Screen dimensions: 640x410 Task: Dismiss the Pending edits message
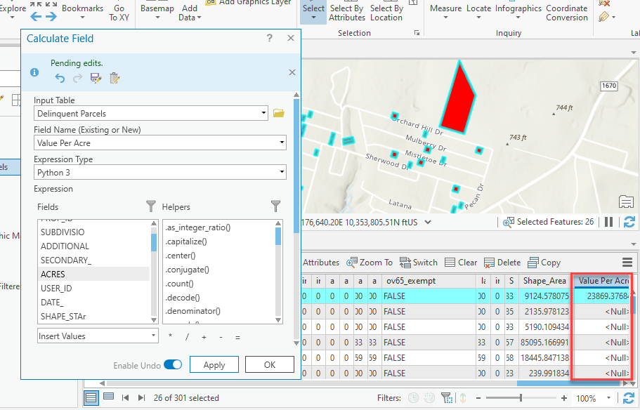[292, 72]
